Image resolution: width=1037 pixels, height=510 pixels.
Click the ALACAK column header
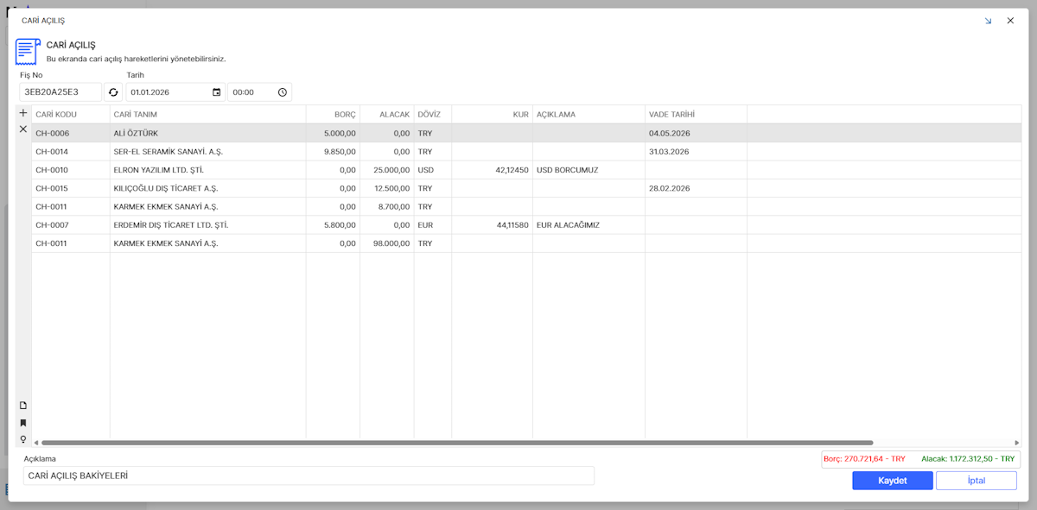[386, 115]
